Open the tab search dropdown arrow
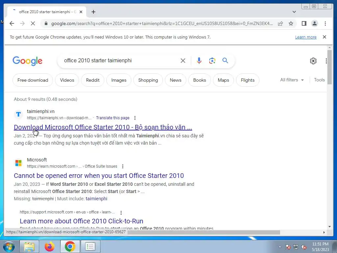The width and height of the screenshot is (337, 253). pyautogui.click(x=294, y=12)
